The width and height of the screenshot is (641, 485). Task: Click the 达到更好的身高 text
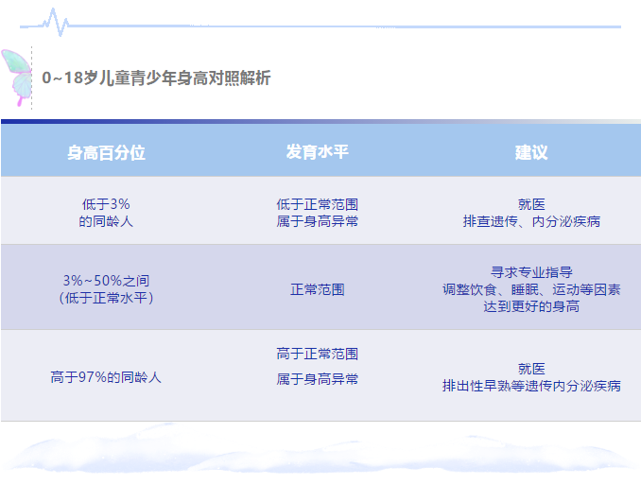tap(531, 306)
